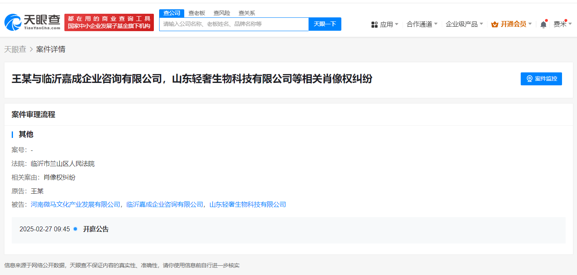The image size is (577, 275).
Task: Click the 案件审理流程 section heading
Action: 33,114
